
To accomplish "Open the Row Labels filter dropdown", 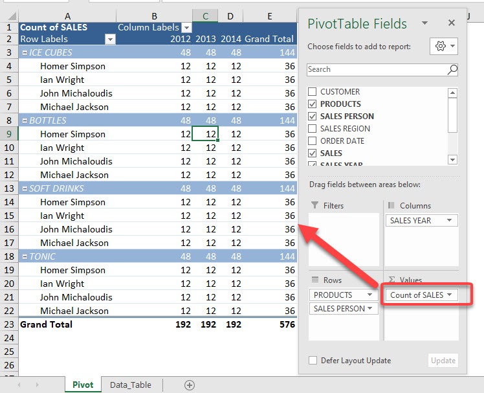I will click(x=110, y=39).
